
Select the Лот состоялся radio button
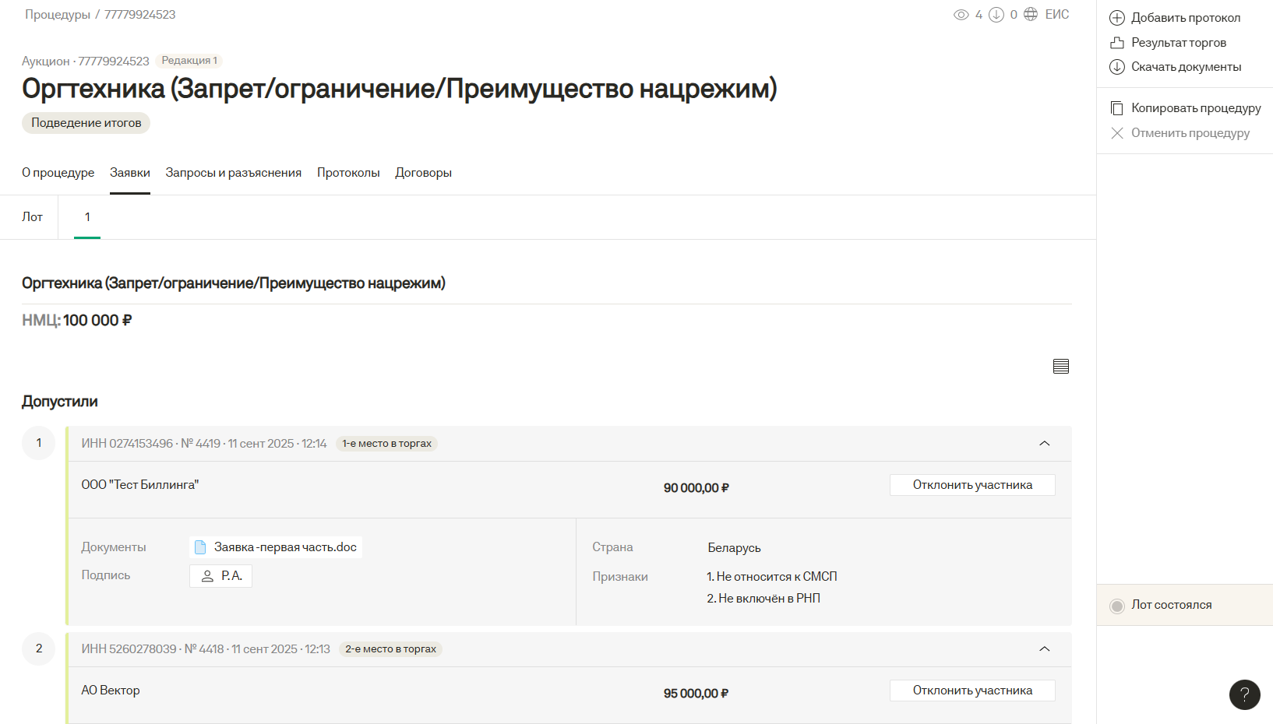point(1117,606)
